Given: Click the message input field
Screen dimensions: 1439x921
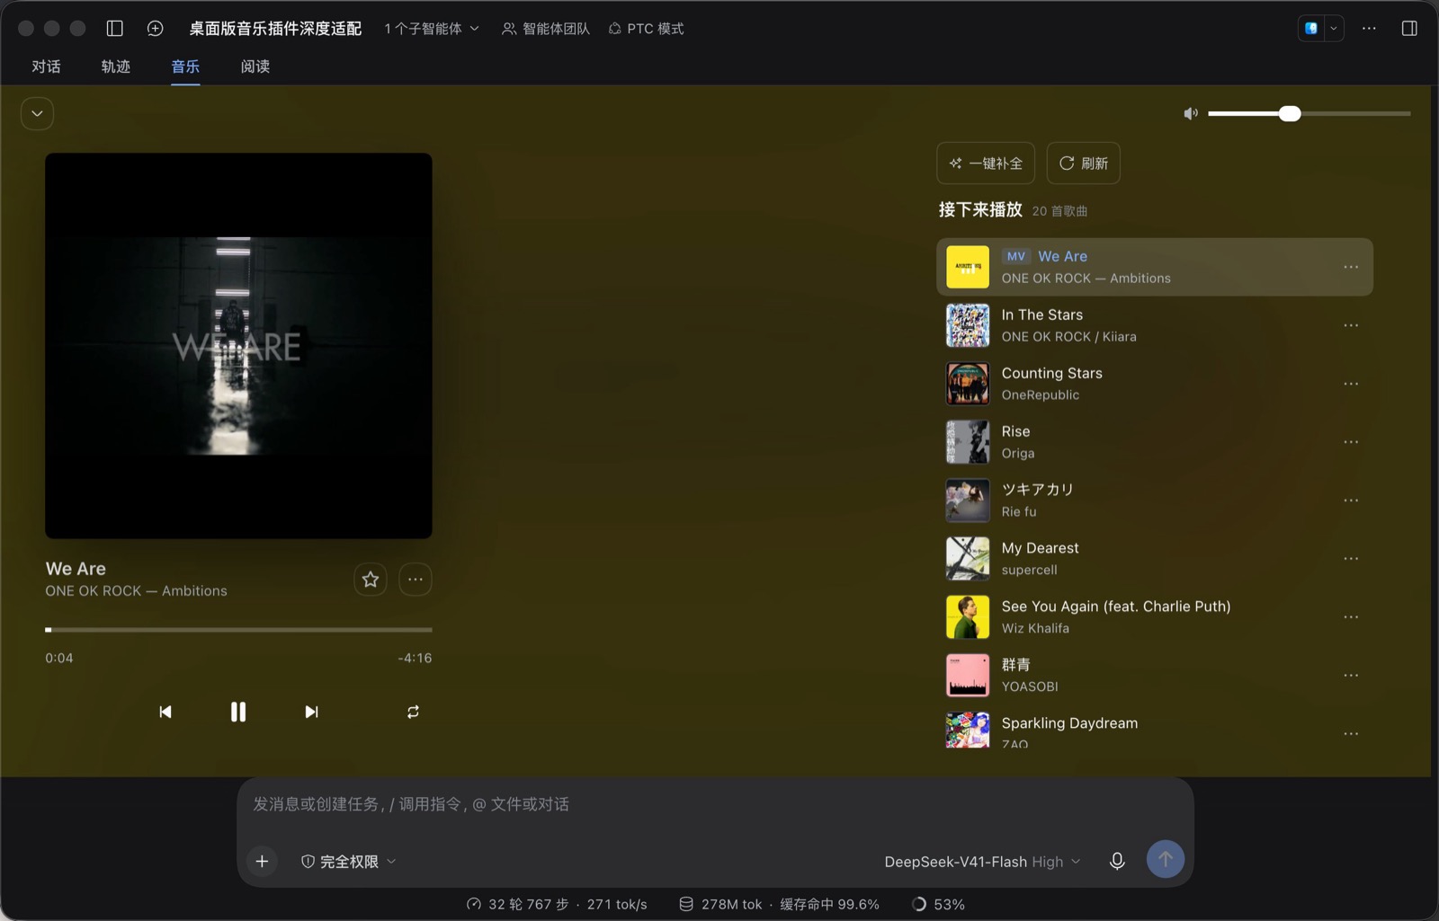Looking at the screenshot, I should coord(715,804).
